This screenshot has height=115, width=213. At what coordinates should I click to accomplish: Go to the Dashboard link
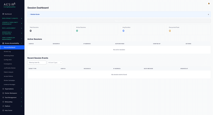(8, 14)
